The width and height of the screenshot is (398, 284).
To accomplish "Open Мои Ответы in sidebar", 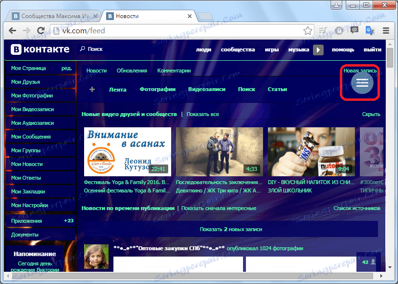I will [41, 178].
